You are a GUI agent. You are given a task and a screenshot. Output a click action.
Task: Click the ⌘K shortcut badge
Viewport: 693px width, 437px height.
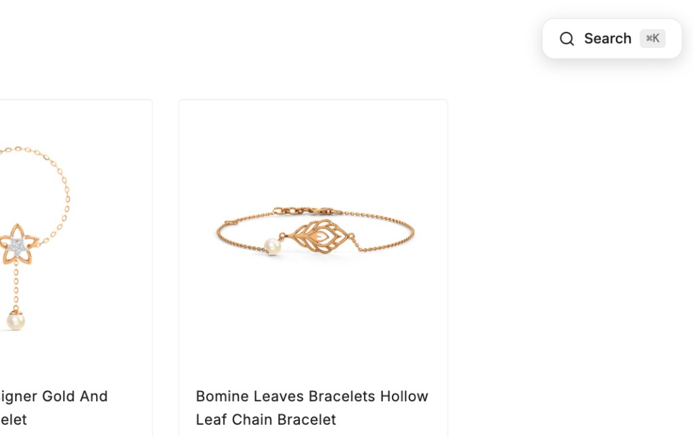tap(652, 39)
